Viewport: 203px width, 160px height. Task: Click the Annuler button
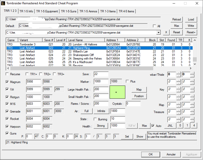click(171, 154)
